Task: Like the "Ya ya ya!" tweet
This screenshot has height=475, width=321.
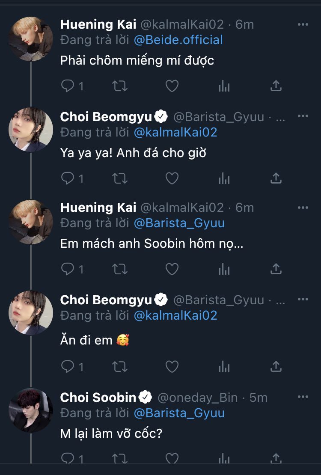Action: [172, 178]
